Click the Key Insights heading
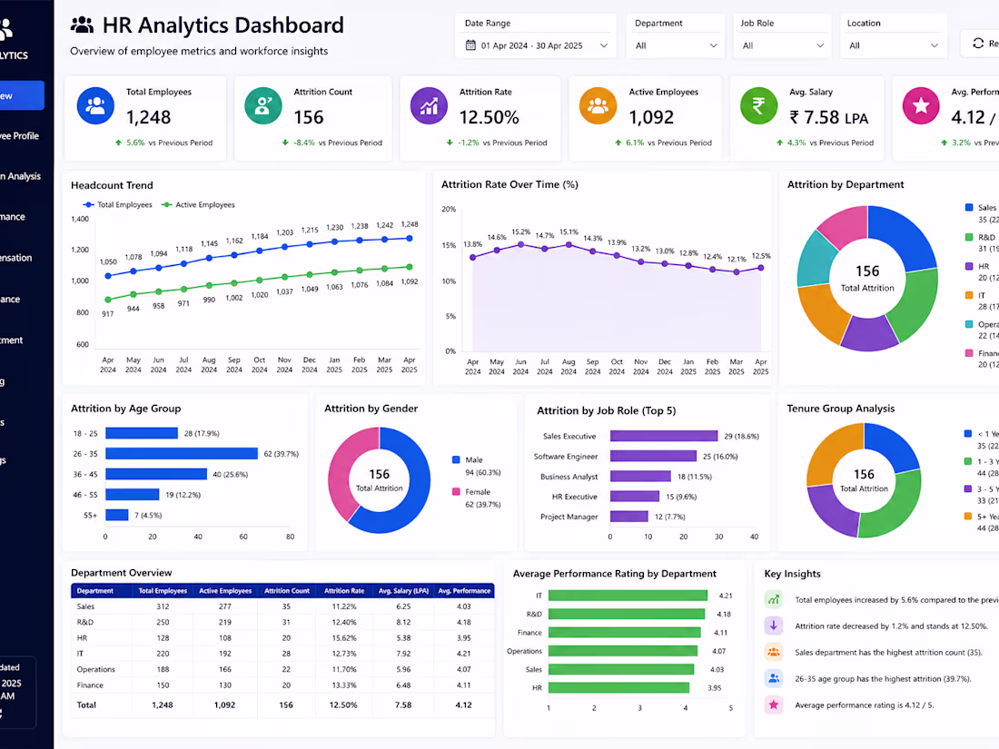 (x=792, y=574)
